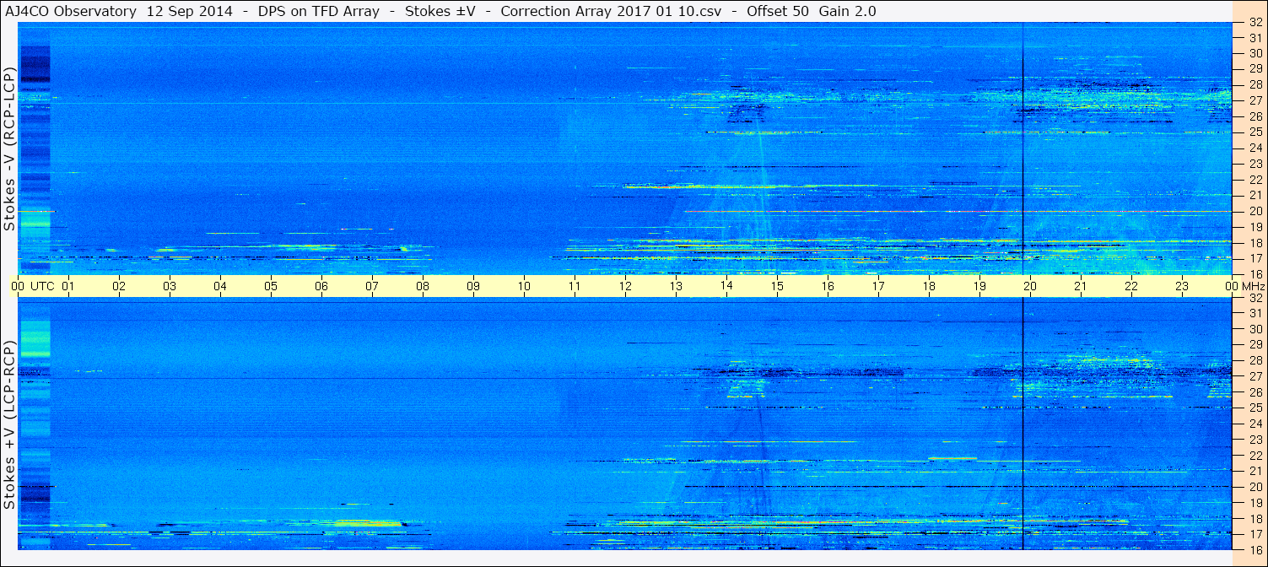
Task: Select the 06 hour mark on time axis
Action: point(321,286)
